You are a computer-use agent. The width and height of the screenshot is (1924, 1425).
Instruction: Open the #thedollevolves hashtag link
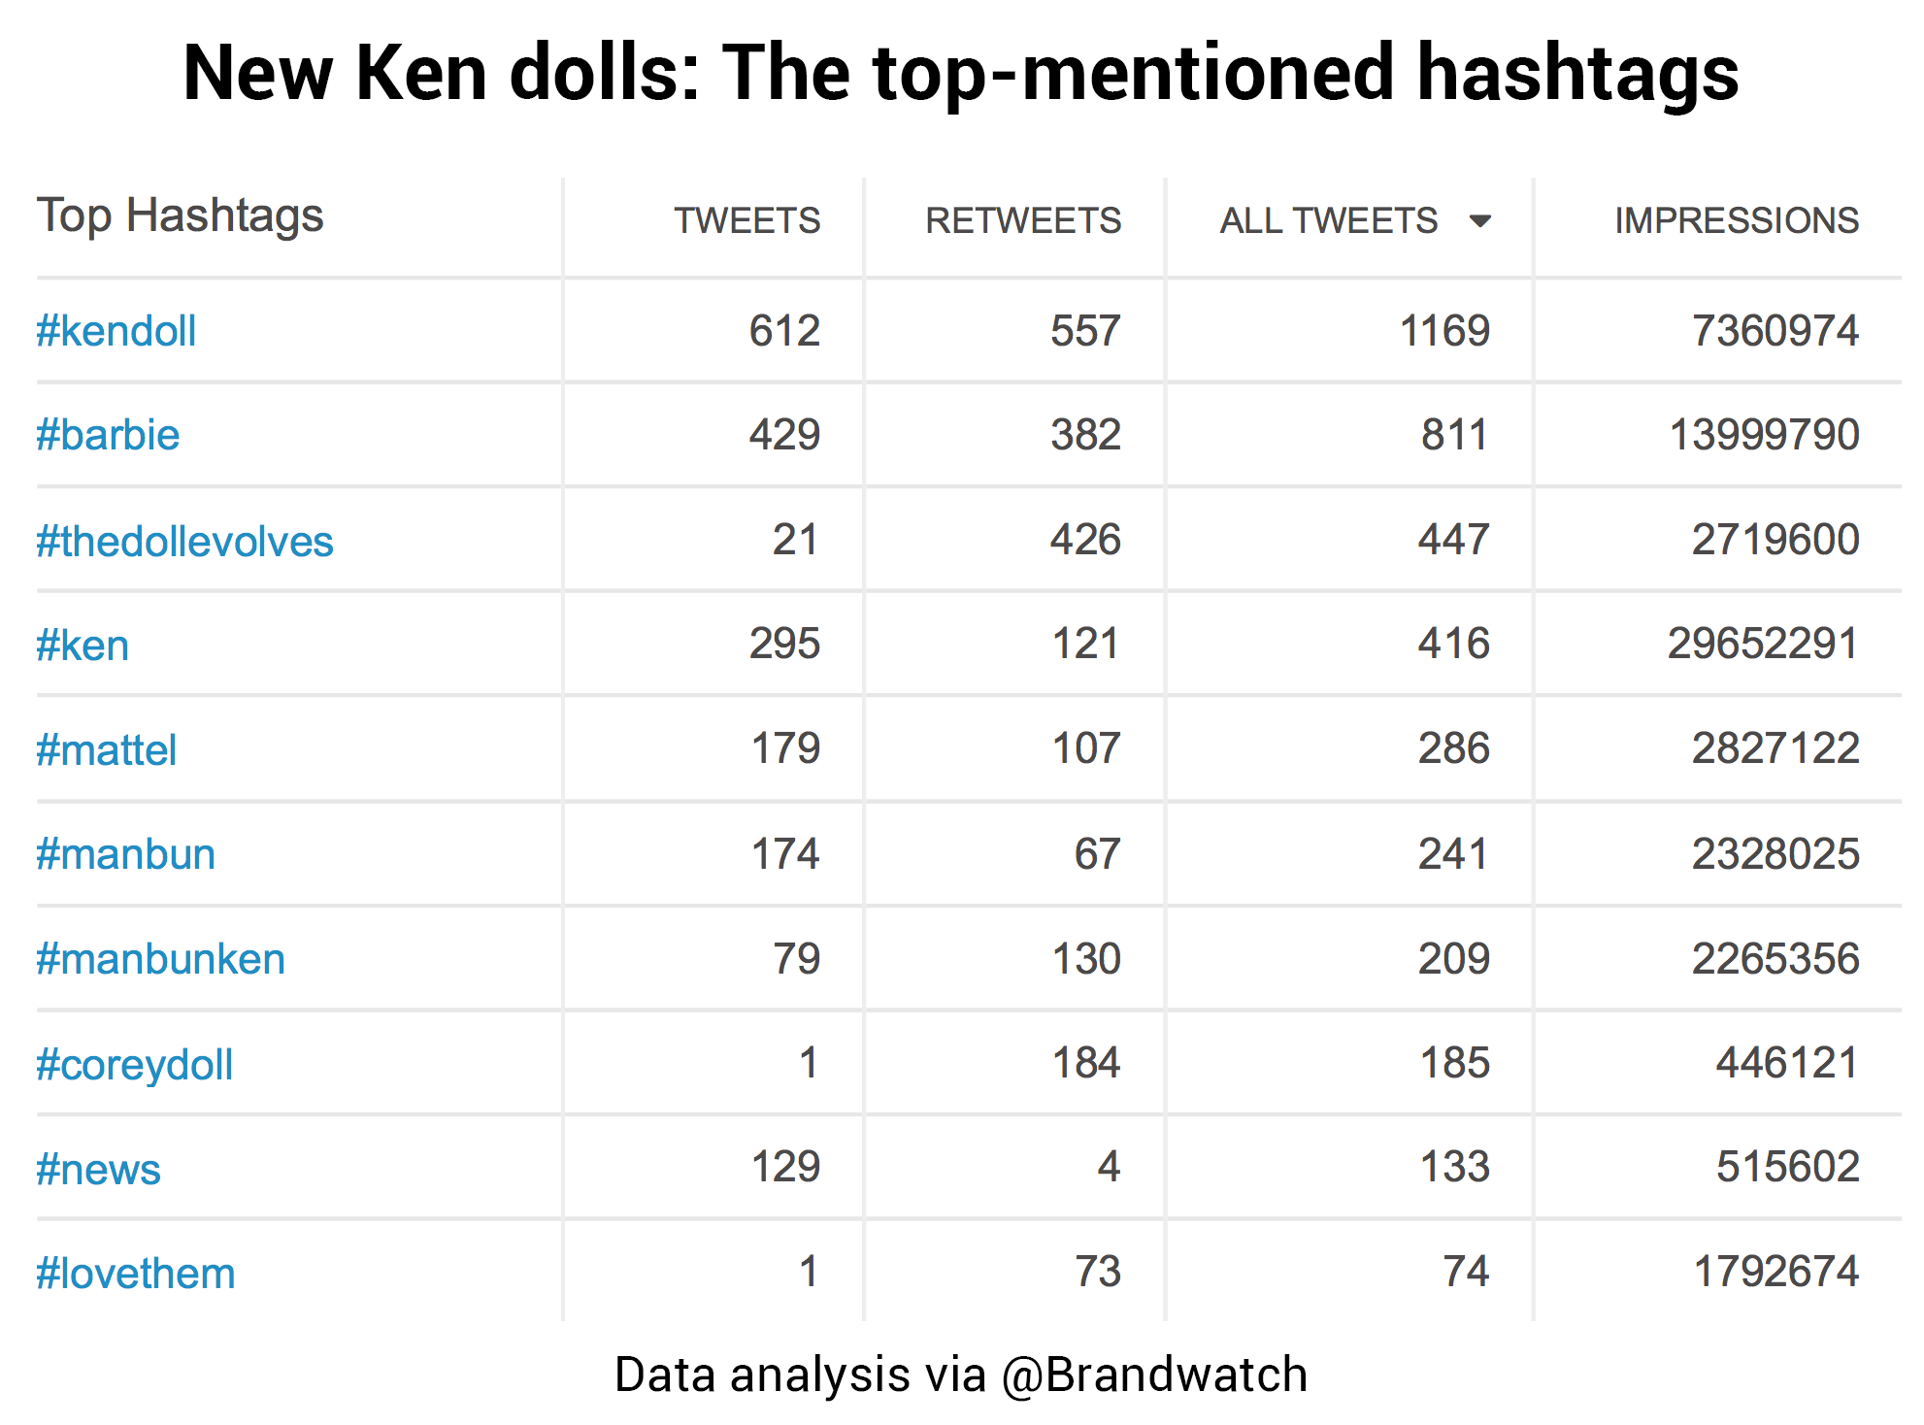pos(184,541)
